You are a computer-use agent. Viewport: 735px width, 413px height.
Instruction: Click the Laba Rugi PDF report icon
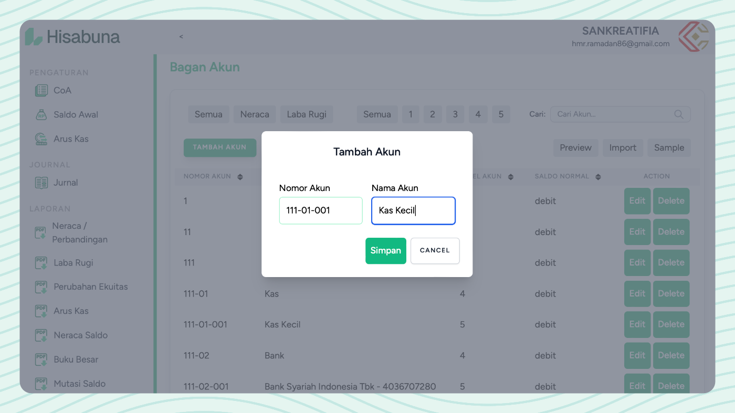(40, 262)
